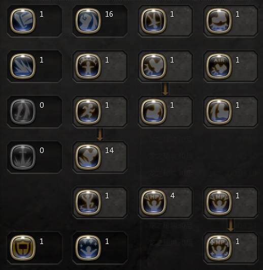Screen dimensions: 263x270
Task: Click the upper MP skill icon
Action: [219, 202]
